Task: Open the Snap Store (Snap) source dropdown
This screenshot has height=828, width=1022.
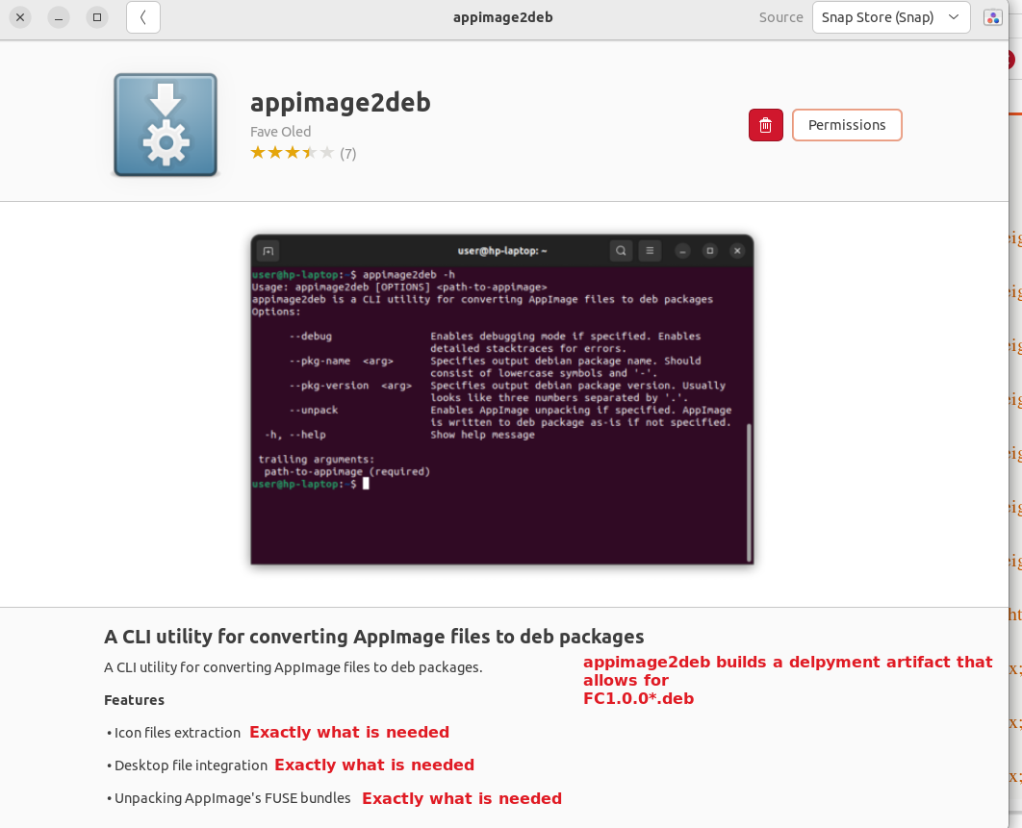Action: click(890, 17)
